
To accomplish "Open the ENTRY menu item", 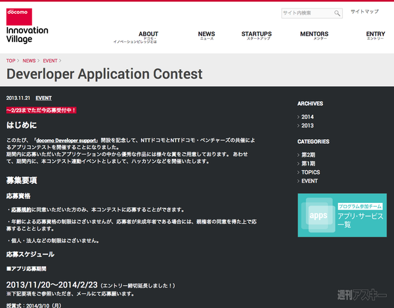I will pos(376,34).
